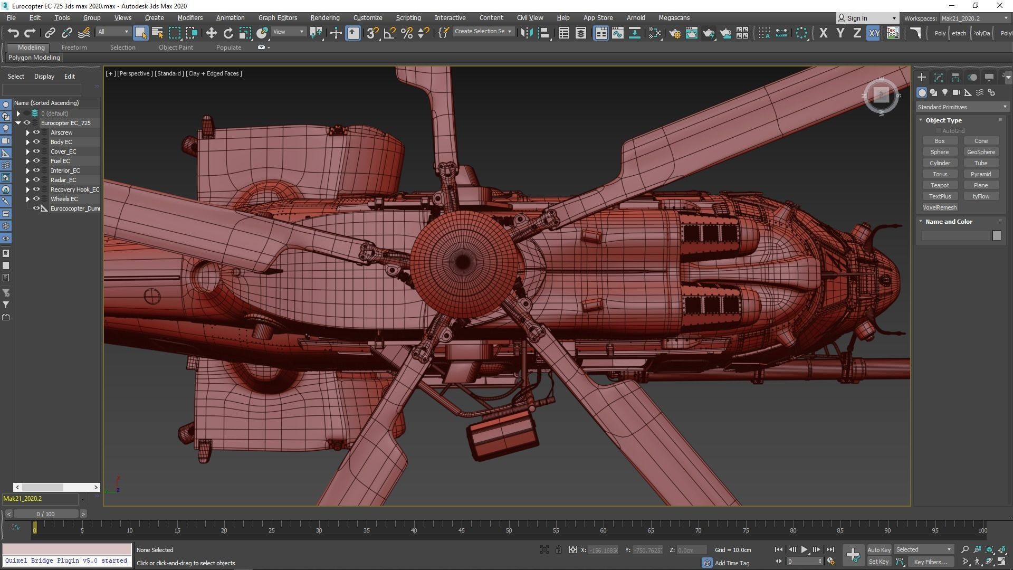Viewport: 1013px width, 570px height.
Task: Click the object name input field
Action: (x=955, y=235)
